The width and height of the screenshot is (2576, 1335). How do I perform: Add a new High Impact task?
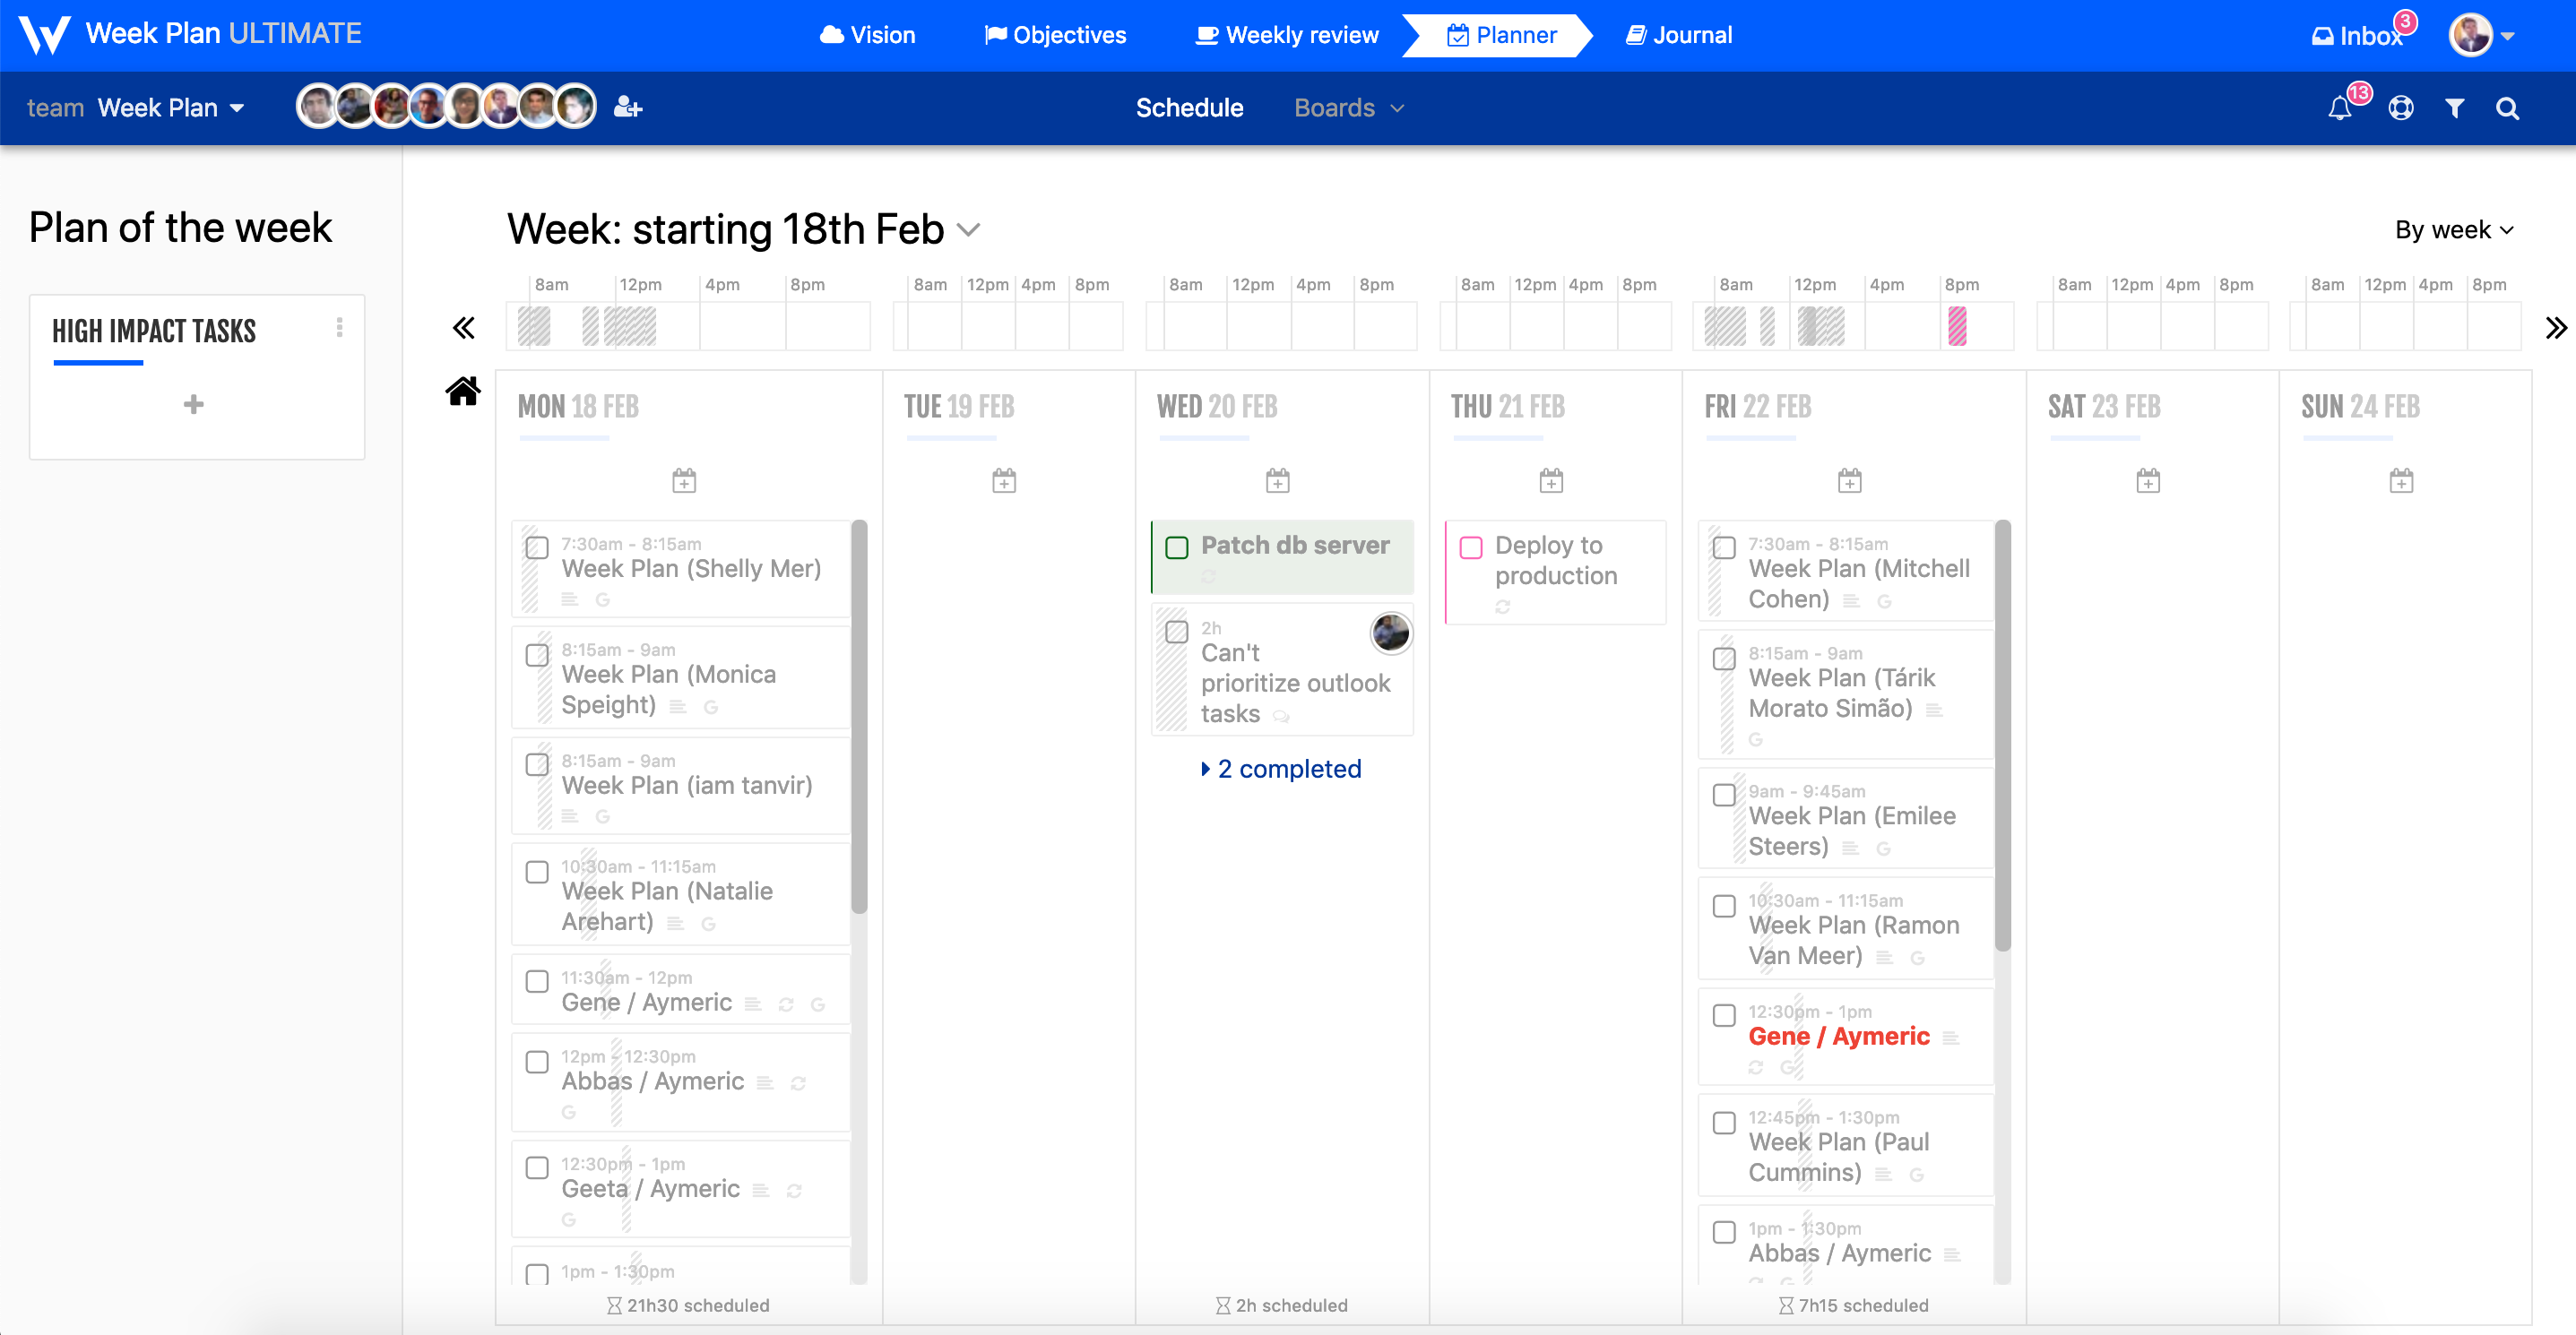(194, 404)
